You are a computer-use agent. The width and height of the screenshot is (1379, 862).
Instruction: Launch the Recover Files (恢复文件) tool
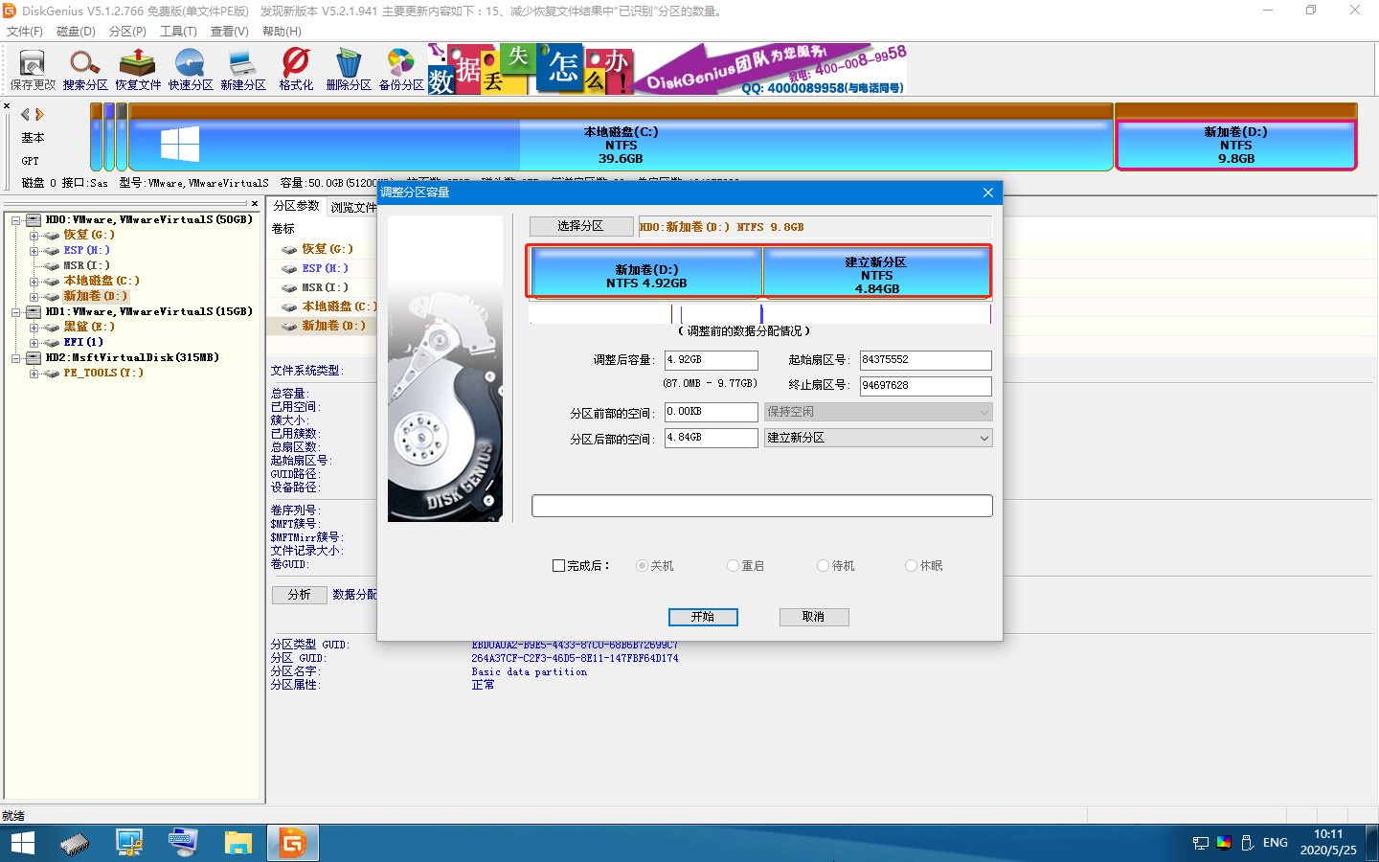pos(138,70)
